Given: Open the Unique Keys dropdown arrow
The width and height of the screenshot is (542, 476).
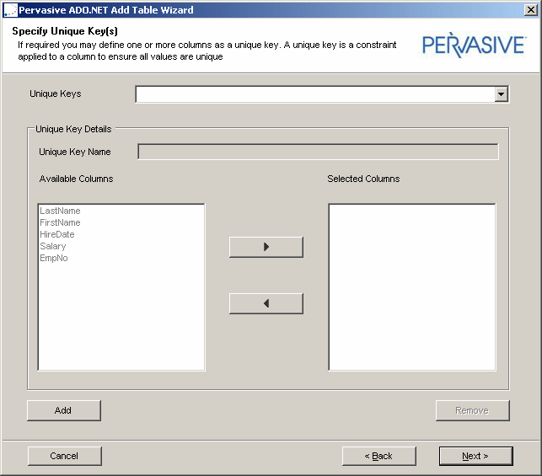Looking at the screenshot, I should pos(502,94).
